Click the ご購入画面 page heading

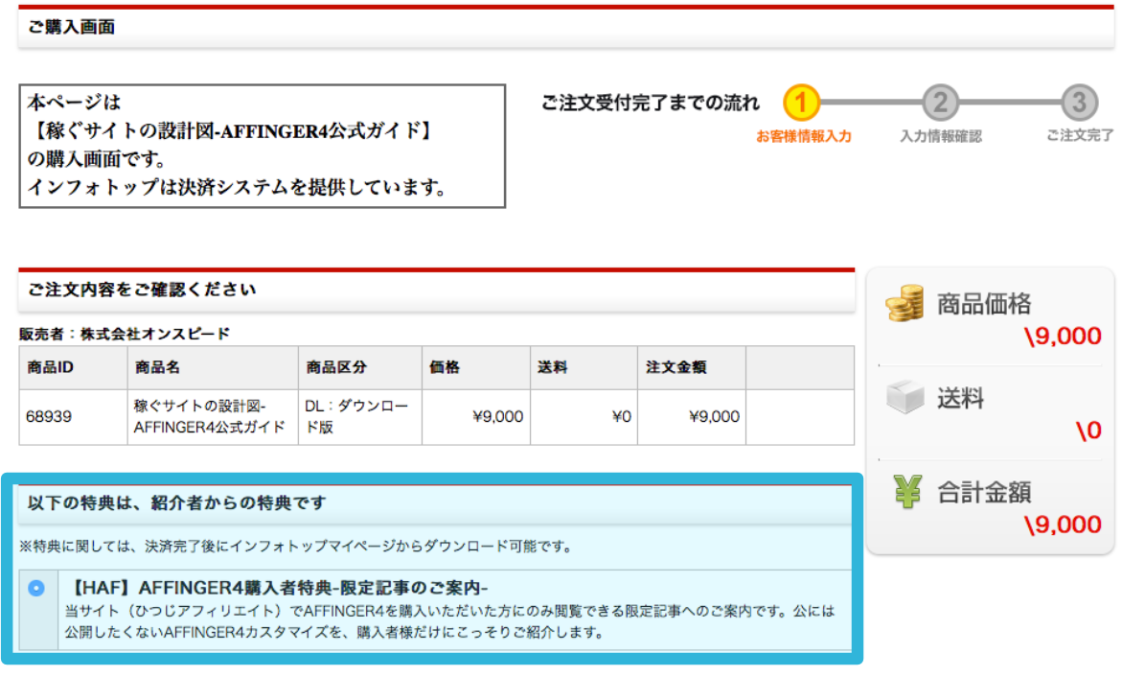(71, 27)
